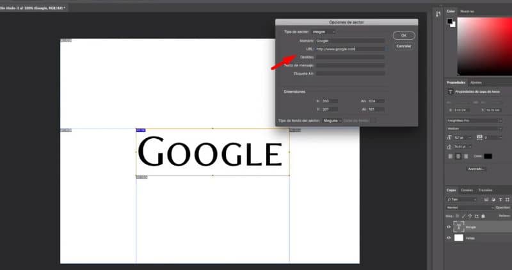The width and height of the screenshot is (512, 270).
Task: Click the An width field showing 524
Action: [x=376, y=101]
